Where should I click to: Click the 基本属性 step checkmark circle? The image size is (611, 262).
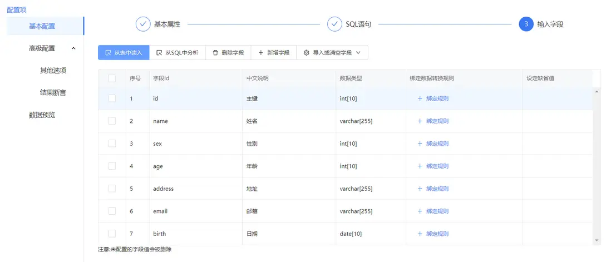(x=143, y=24)
